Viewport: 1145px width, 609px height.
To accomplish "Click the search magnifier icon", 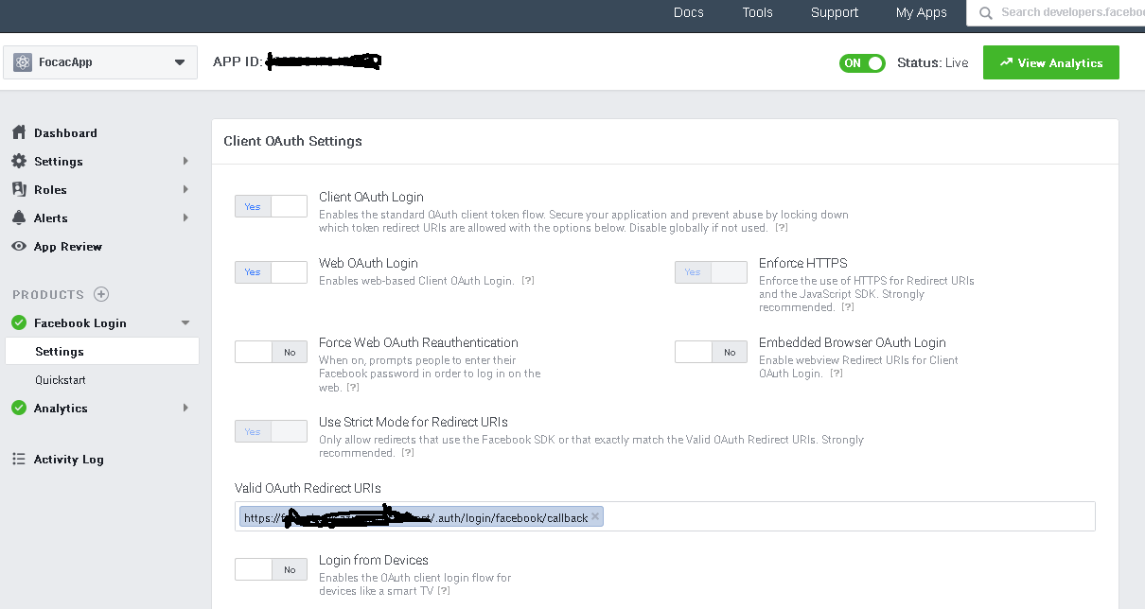I will tap(986, 12).
